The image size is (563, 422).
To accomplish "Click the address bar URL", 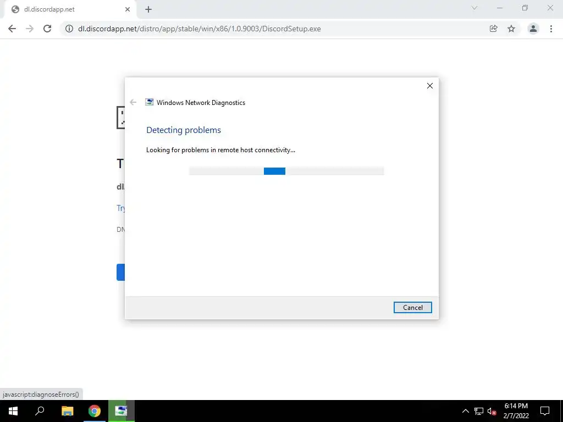I will (x=199, y=29).
